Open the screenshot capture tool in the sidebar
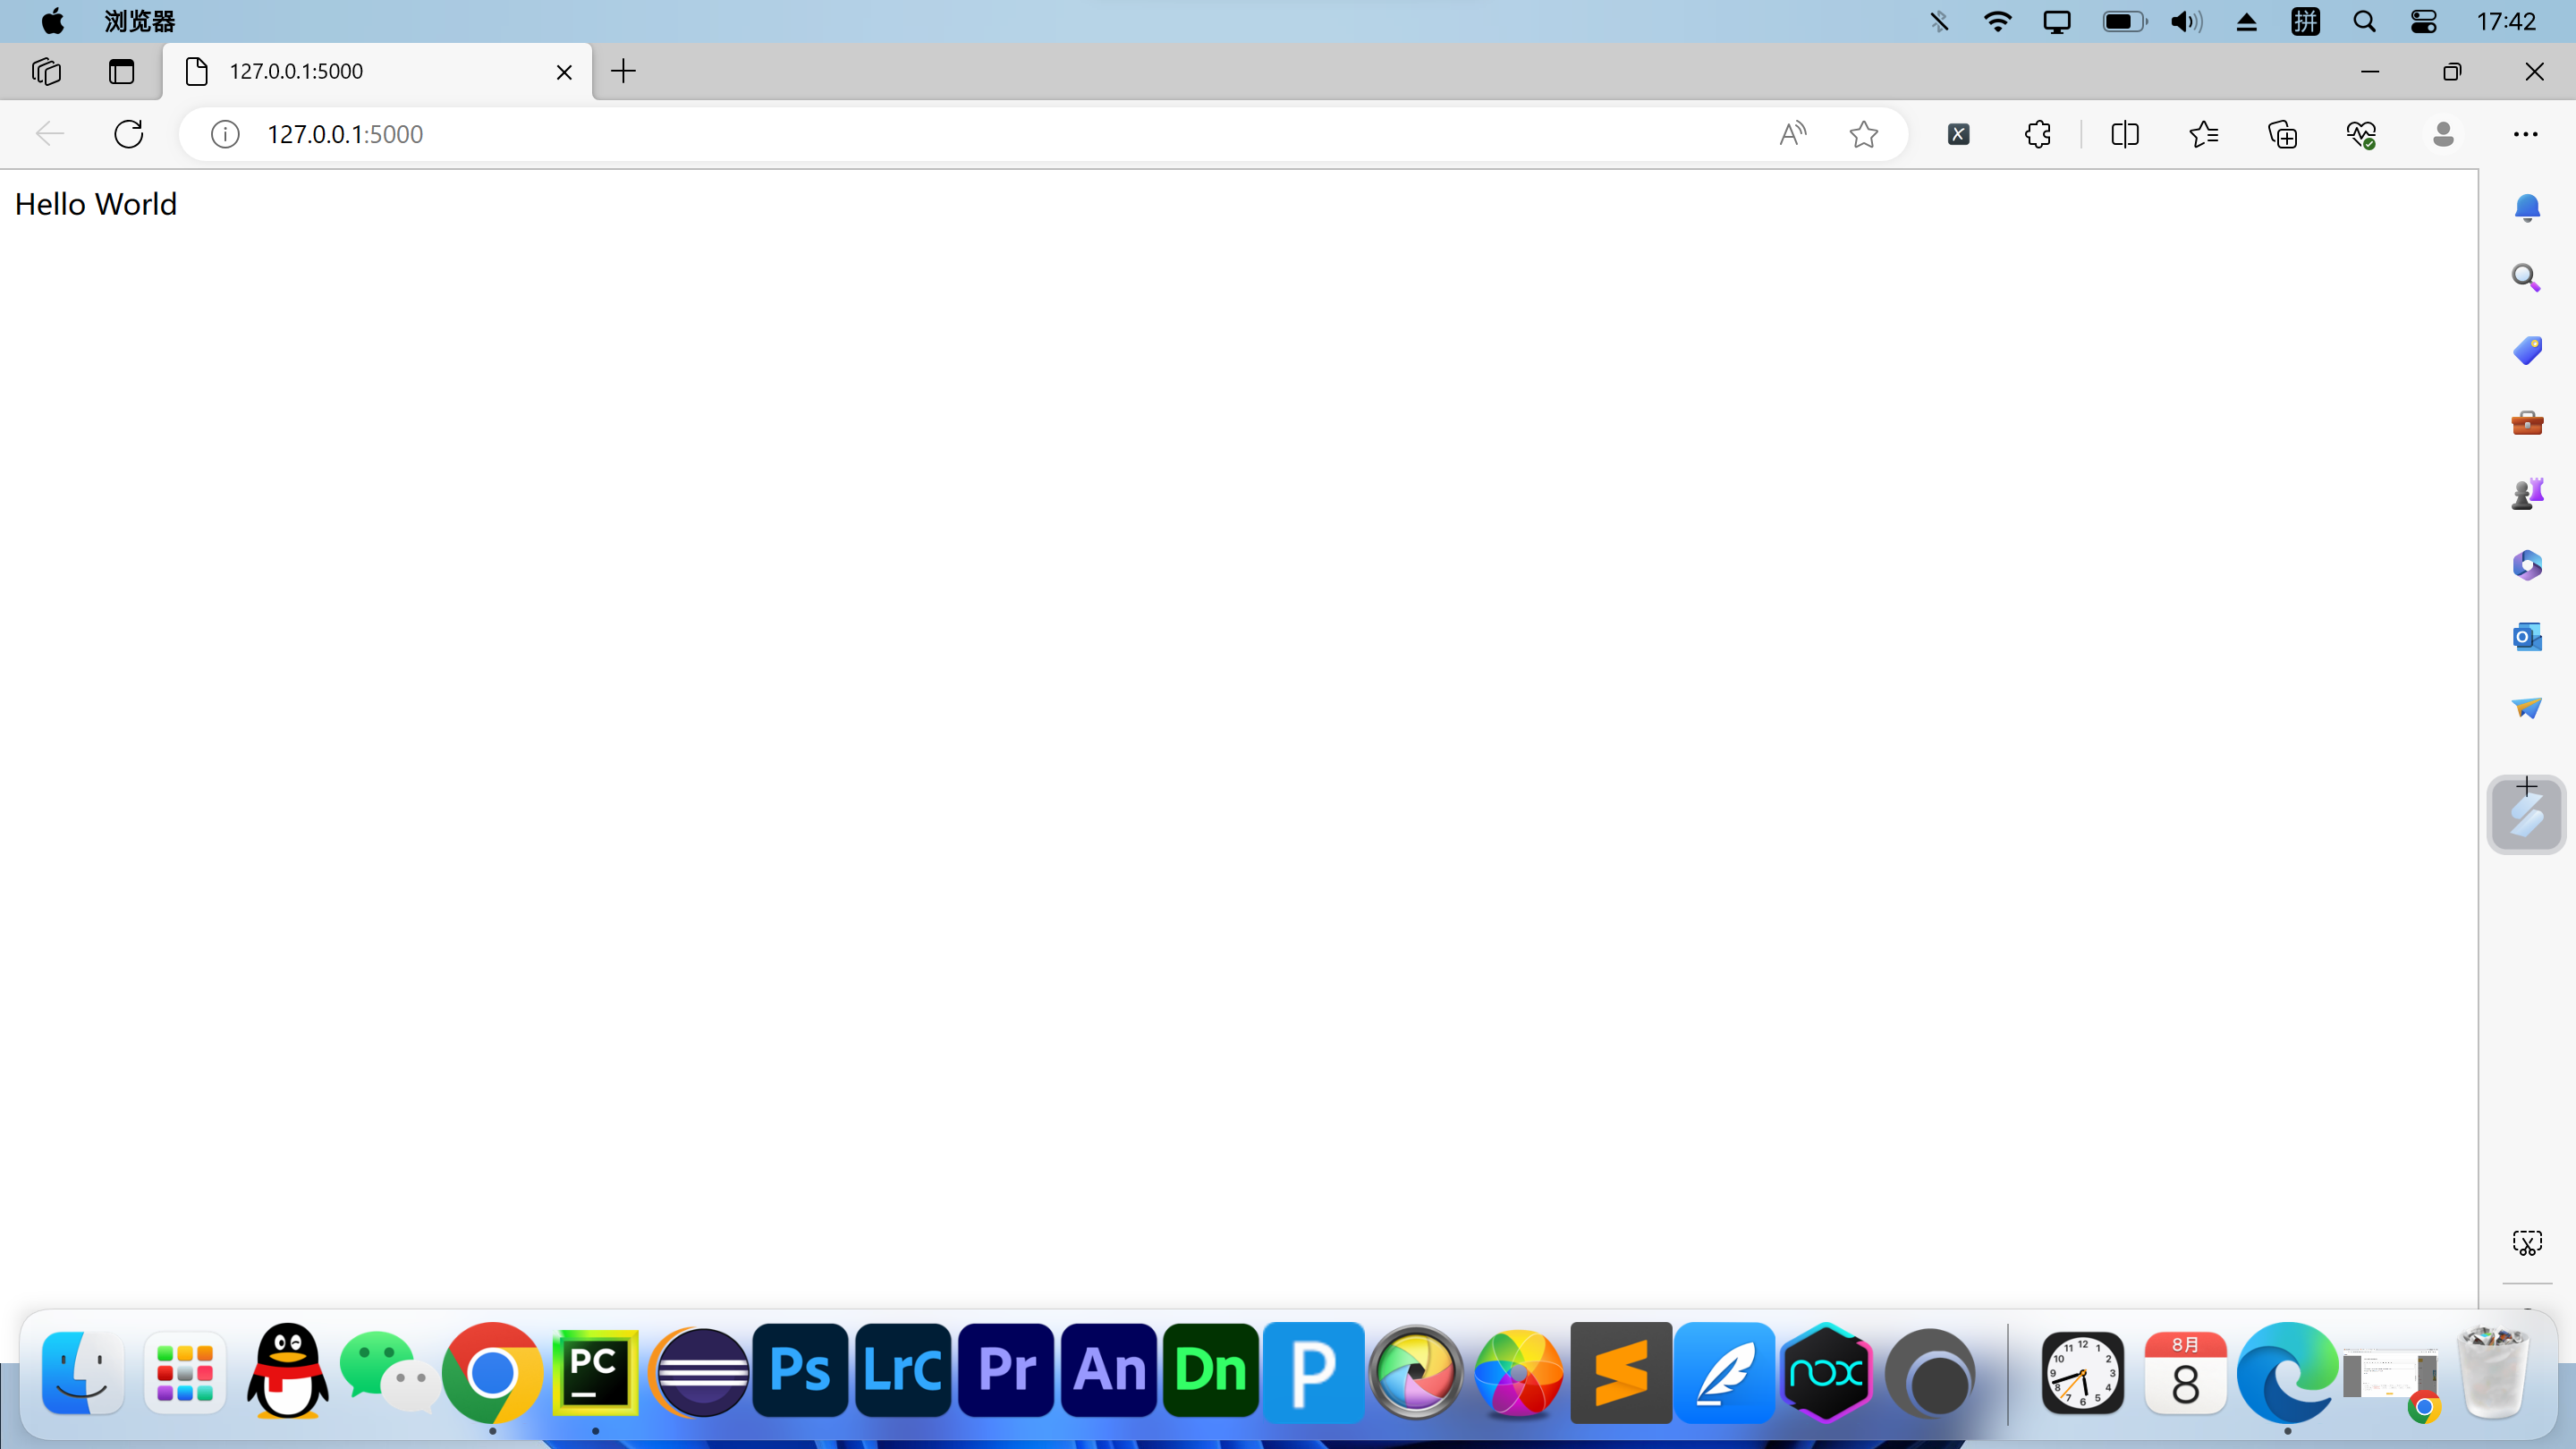This screenshot has width=2576, height=1449. coord(2527,1243)
